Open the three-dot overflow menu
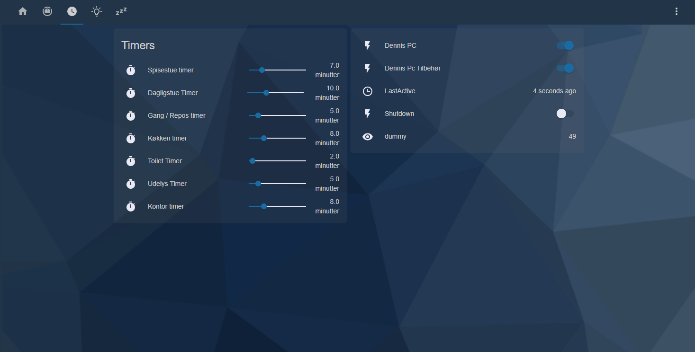The height and width of the screenshot is (352, 695). [677, 11]
